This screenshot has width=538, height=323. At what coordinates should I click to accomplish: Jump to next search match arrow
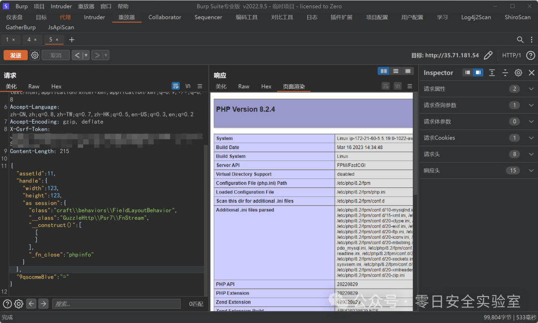coord(43,304)
